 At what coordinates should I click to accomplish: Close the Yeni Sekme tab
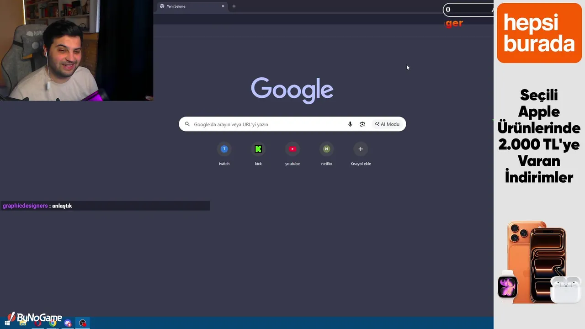tap(223, 6)
